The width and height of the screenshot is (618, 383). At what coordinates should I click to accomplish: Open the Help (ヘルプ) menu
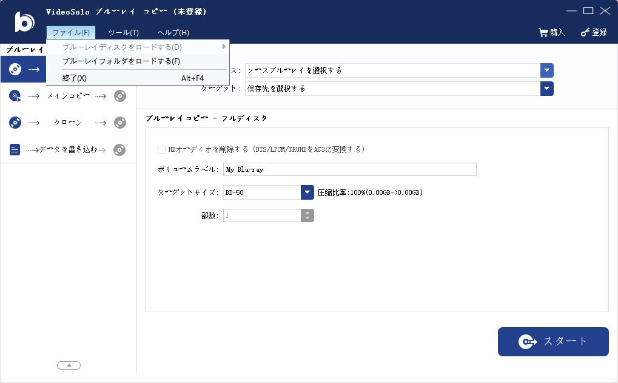173,33
